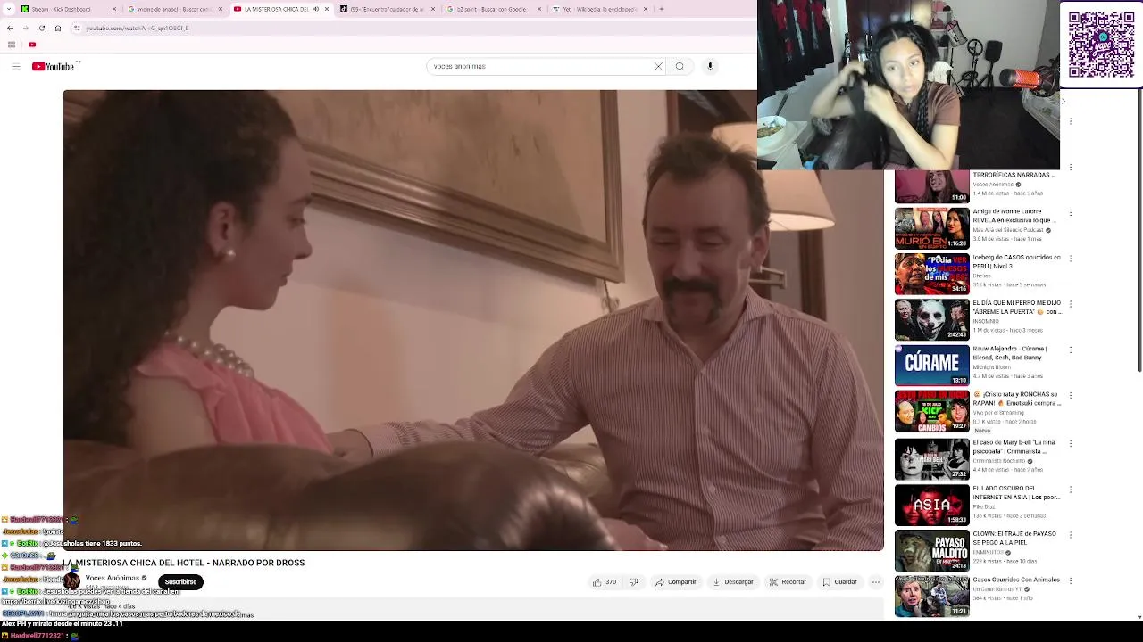Open the YouTube bookmark in bookmarks bar
The width and height of the screenshot is (1143, 642).
pyautogui.click(x=32, y=45)
